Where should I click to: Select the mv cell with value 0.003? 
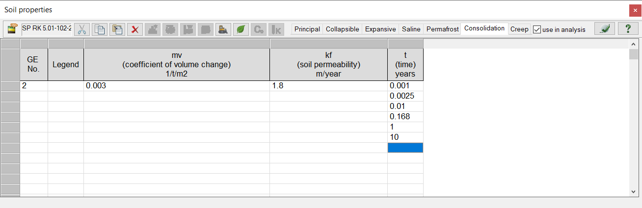[x=177, y=86]
